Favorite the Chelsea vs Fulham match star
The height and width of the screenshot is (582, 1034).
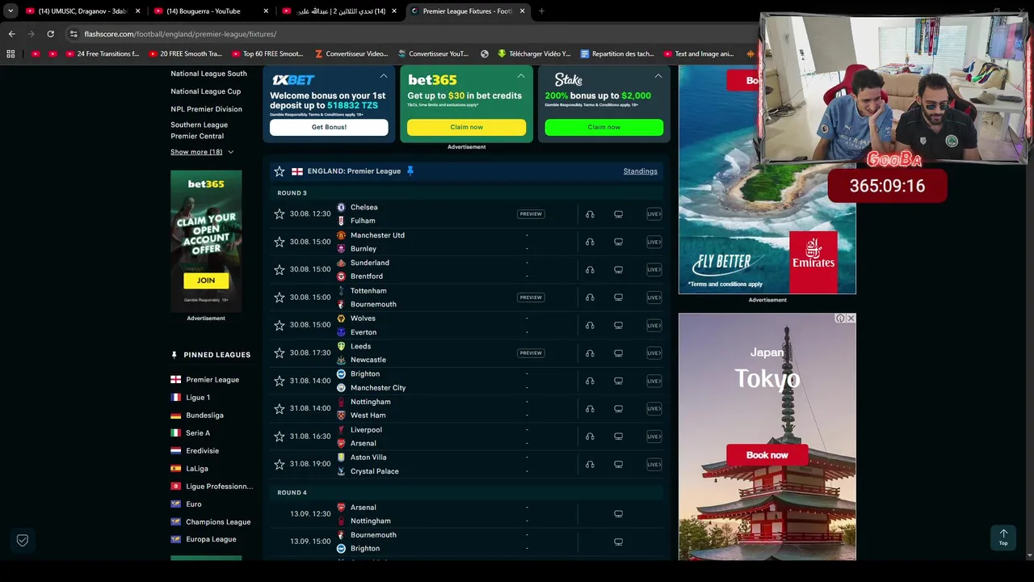[280, 214]
